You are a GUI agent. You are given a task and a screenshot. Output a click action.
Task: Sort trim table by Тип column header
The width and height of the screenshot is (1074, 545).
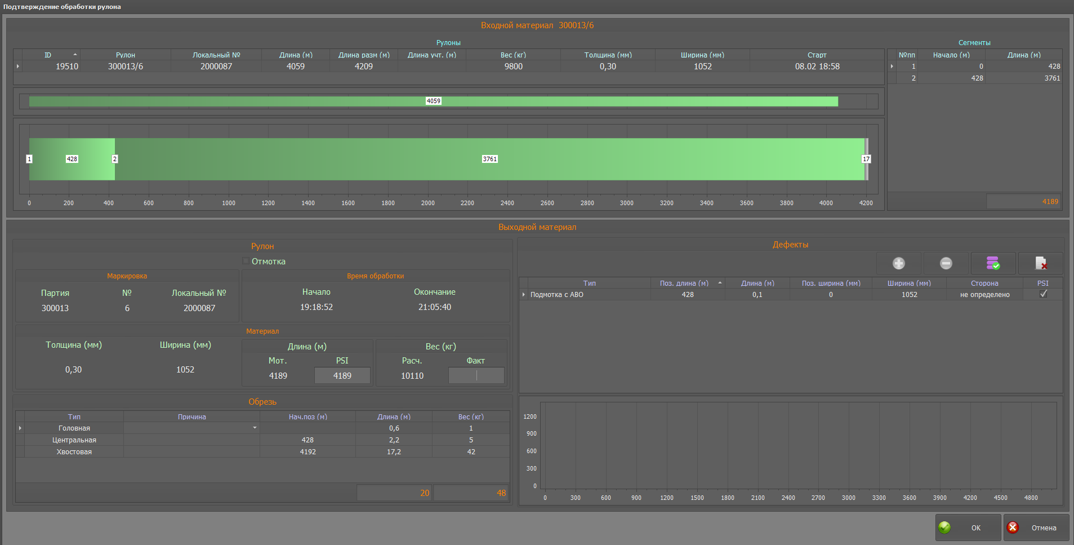pyautogui.click(x=74, y=416)
